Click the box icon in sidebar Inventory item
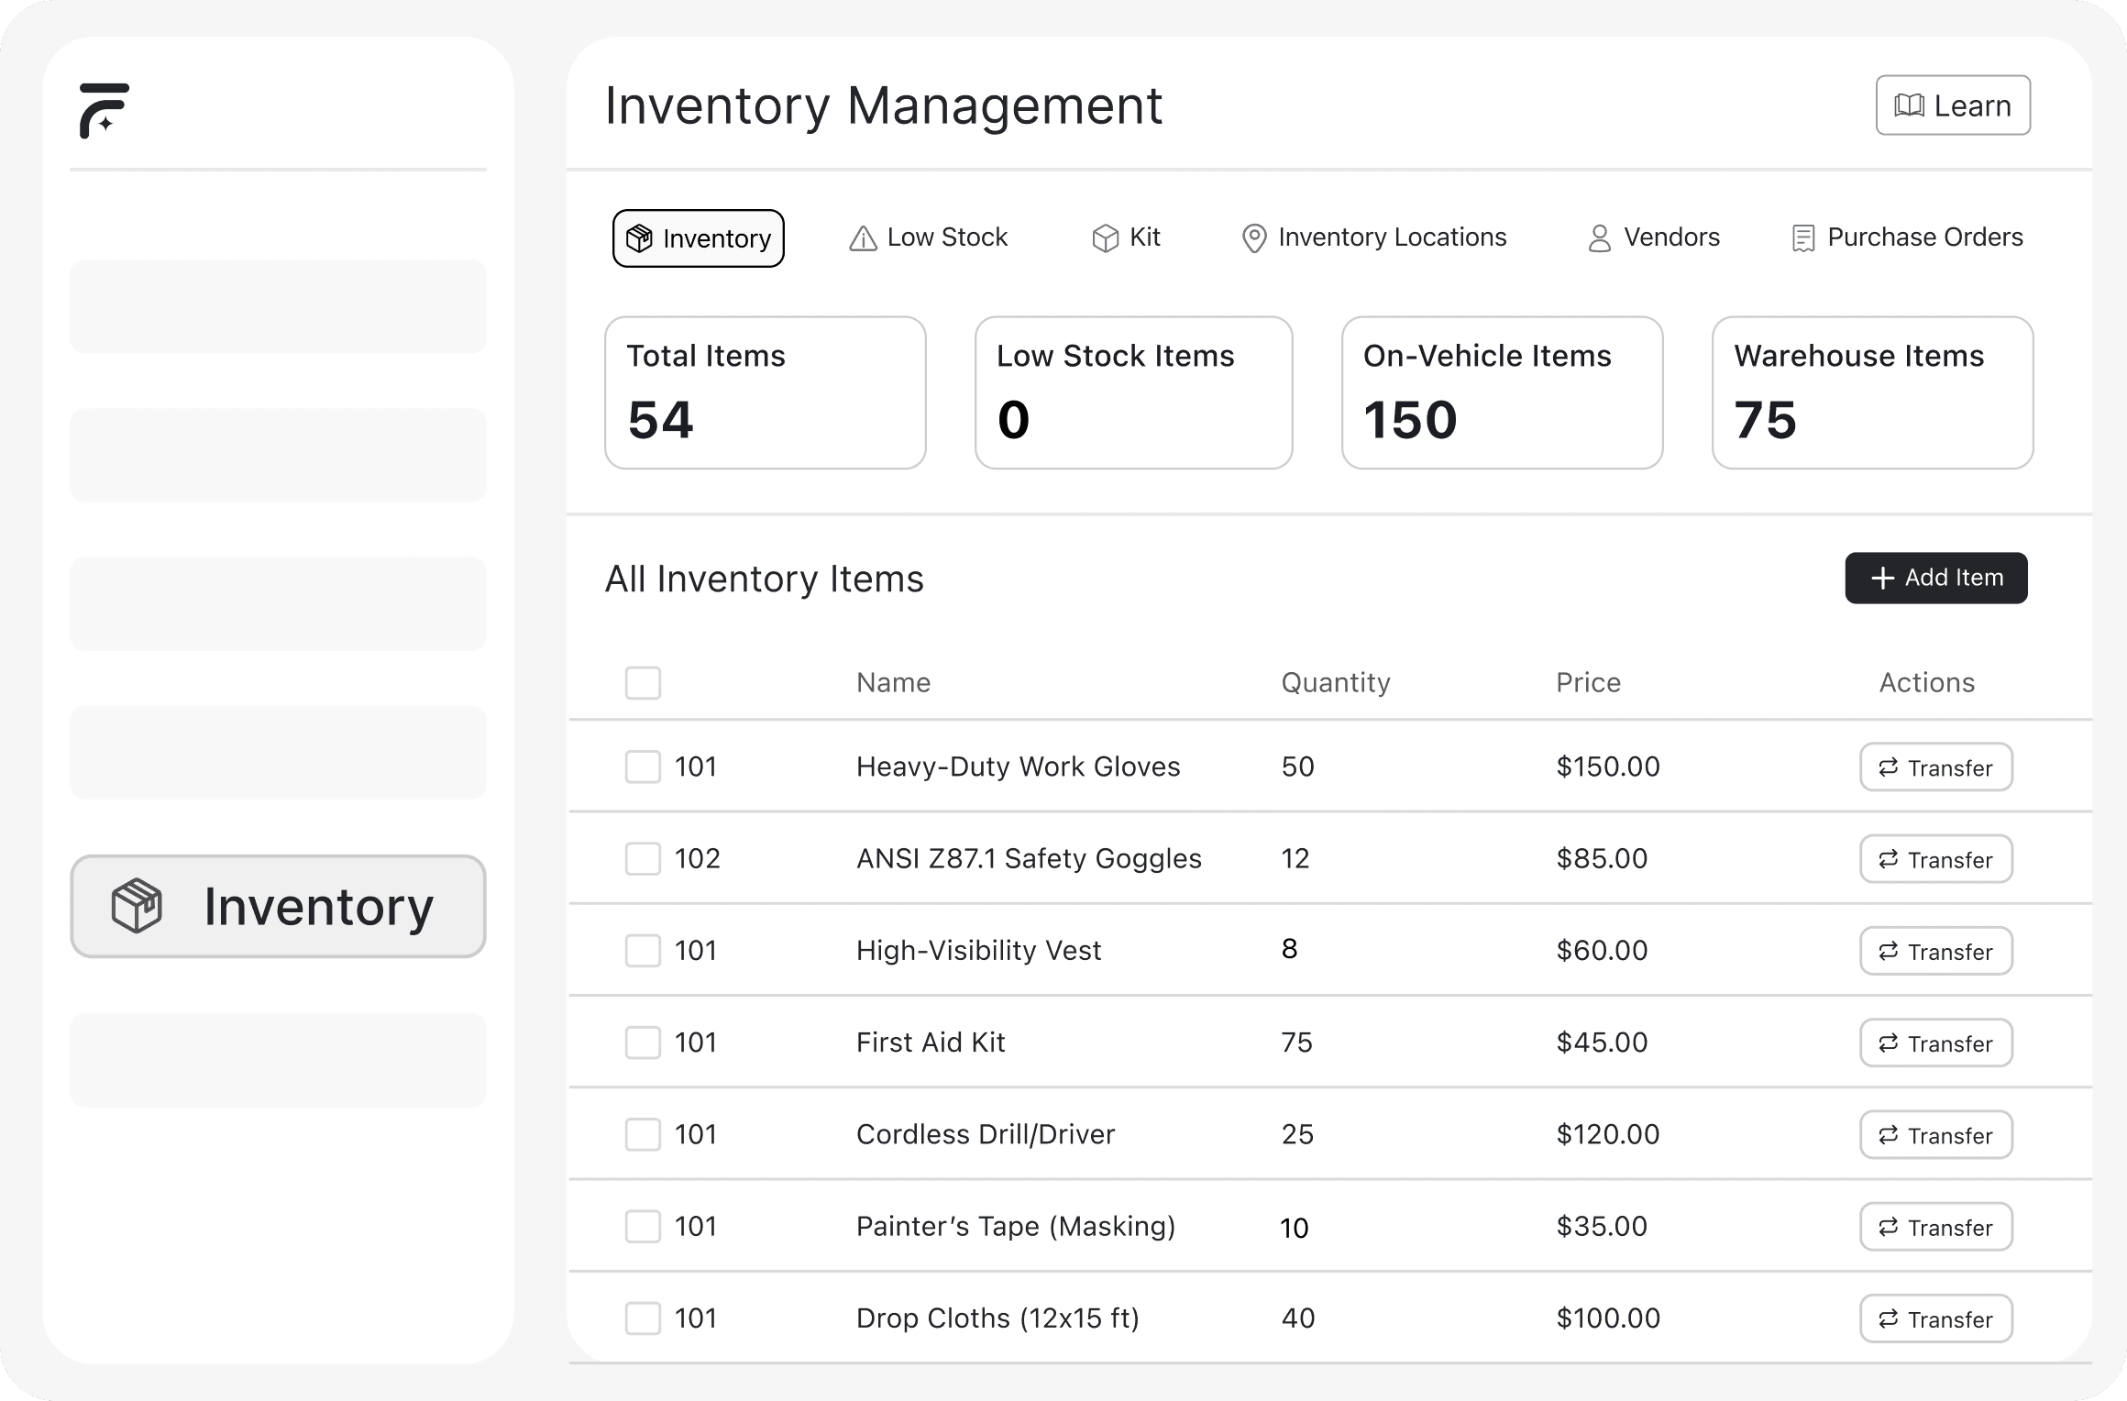The height and width of the screenshot is (1401, 2127). pos(137,906)
